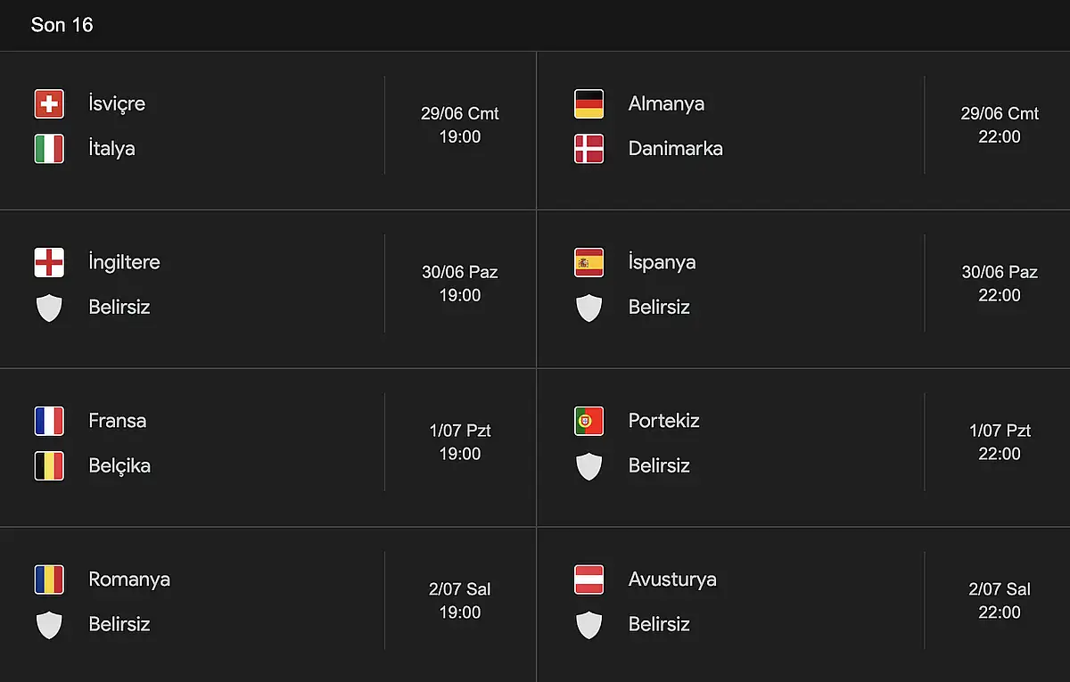Select the Son 16 heading
1070x682 pixels.
tap(62, 25)
